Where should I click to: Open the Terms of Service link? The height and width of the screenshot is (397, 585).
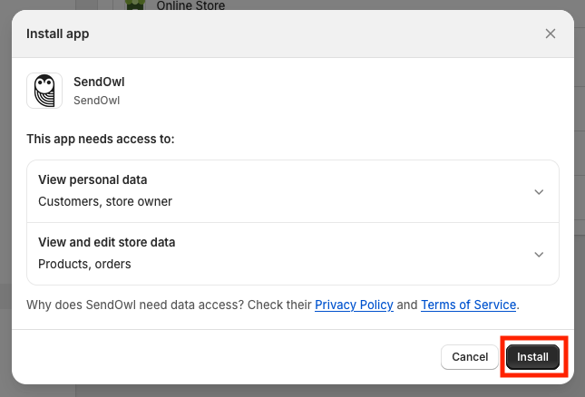click(468, 305)
